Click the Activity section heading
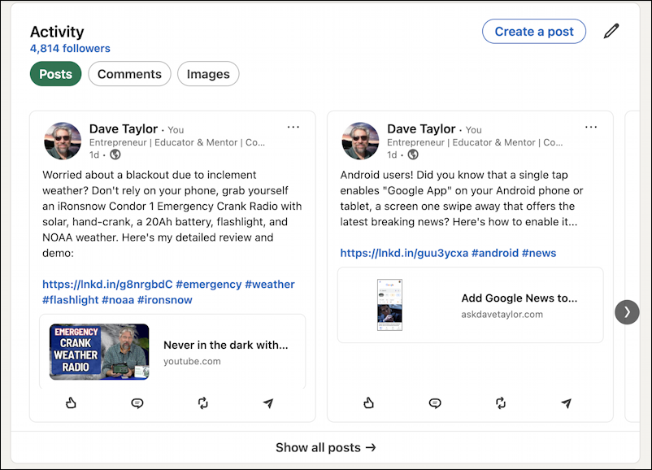This screenshot has height=470, width=652. 57,32
